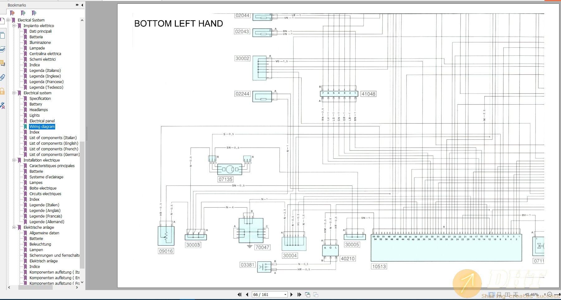Switch to continuous facing view mode
This screenshot has width=561, height=300.
point(515,294)
